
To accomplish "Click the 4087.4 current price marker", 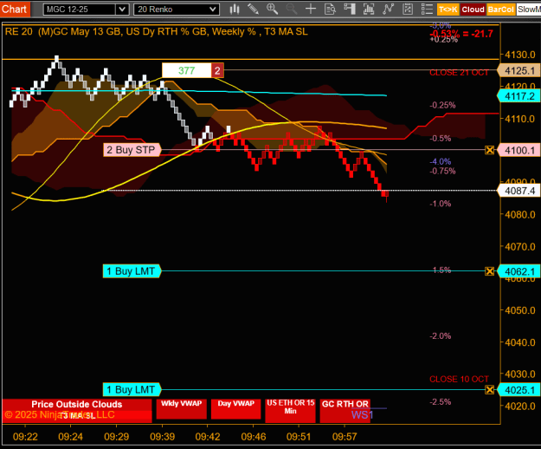I will 518,191.
